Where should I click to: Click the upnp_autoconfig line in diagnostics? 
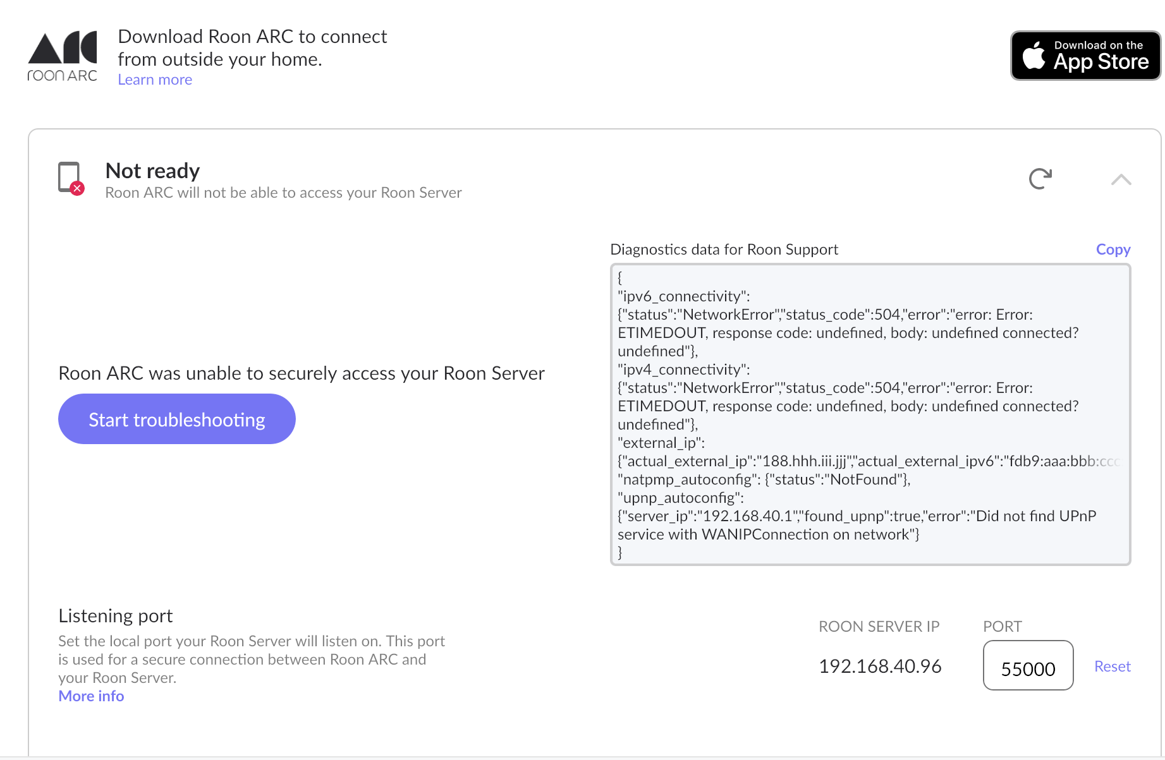681,498
